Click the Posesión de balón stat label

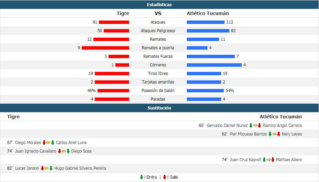(x=158, y=91)
